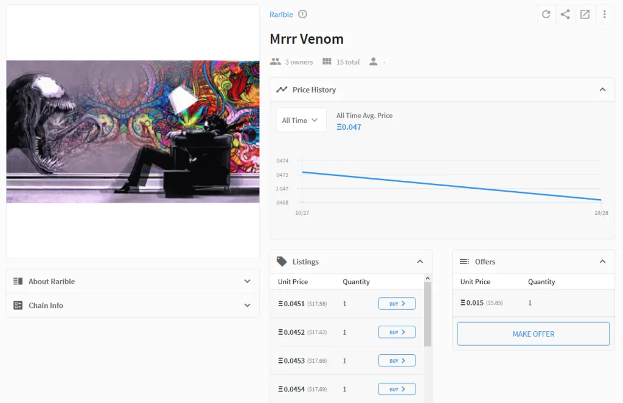Open item in new window icon
Screen dimensions: 623x403
pos(585,15)
